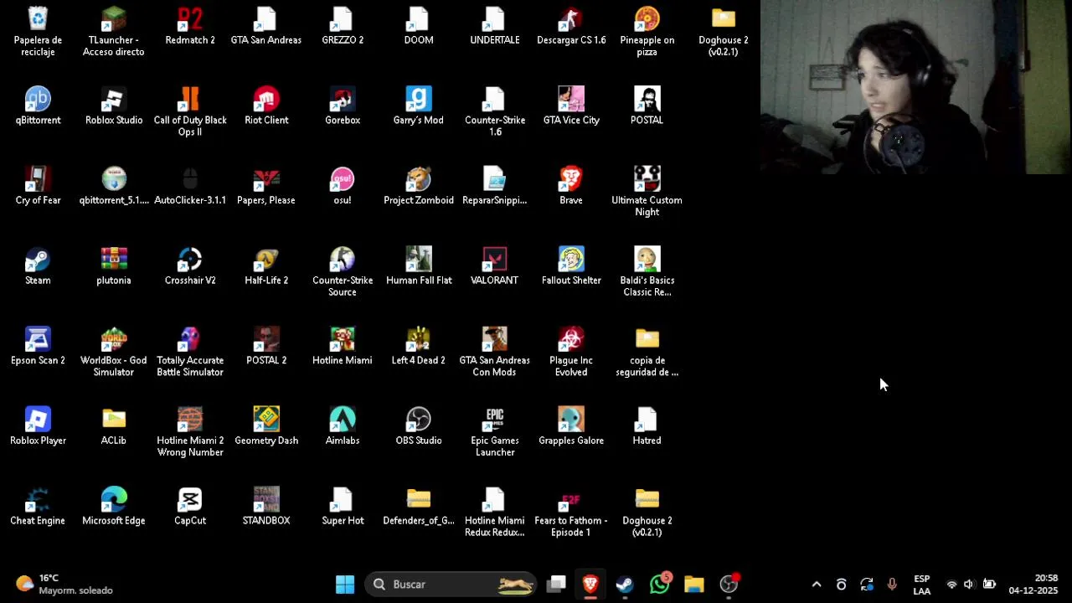Open the Defenders_of_G... folder
Image resolution: width=1072 pixels, height=603 pixels.
pyautogui.click(x=419, y=507)
